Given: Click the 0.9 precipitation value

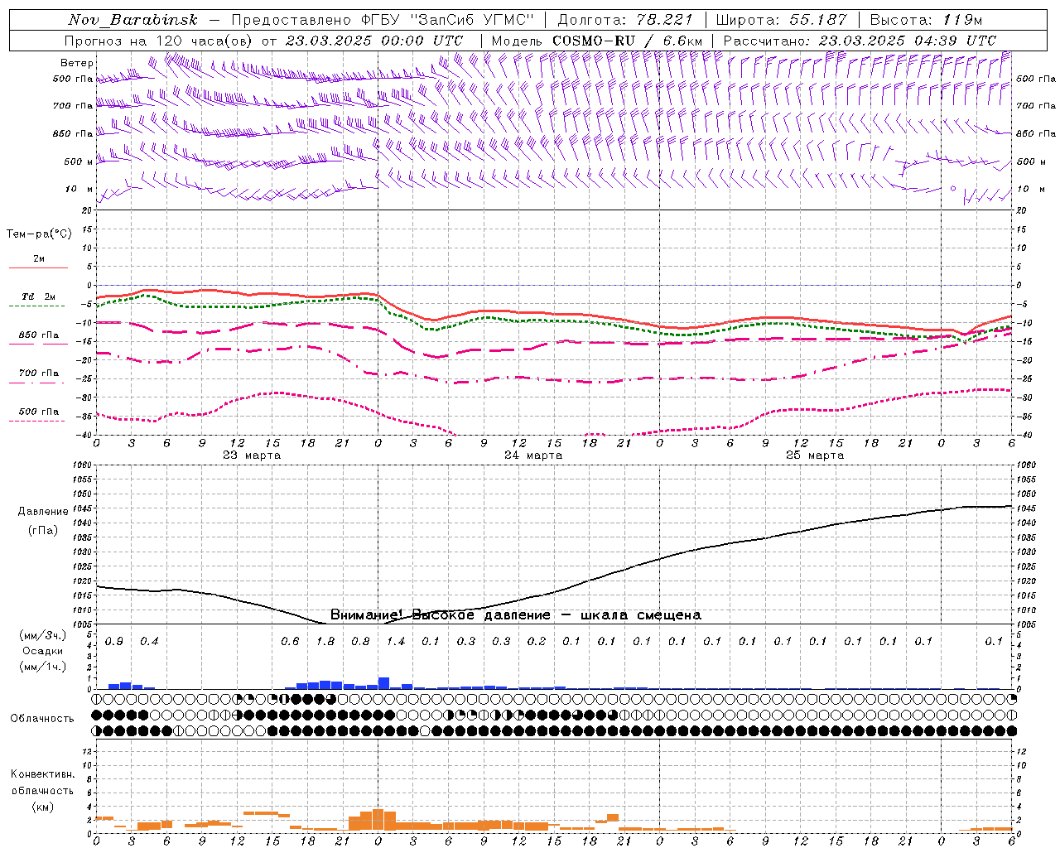Looking at the screenshot, I should point(114,642).
